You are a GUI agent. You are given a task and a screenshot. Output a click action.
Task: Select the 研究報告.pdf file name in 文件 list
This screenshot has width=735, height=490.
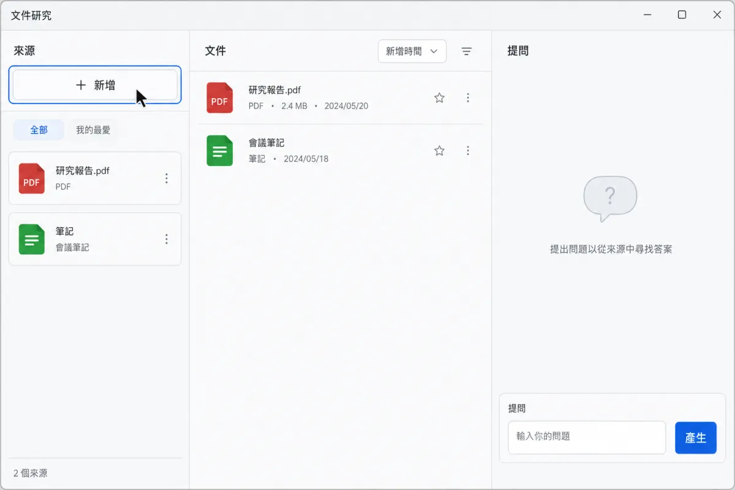(274, 90)
